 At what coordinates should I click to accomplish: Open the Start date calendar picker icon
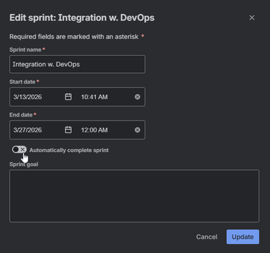68,97
